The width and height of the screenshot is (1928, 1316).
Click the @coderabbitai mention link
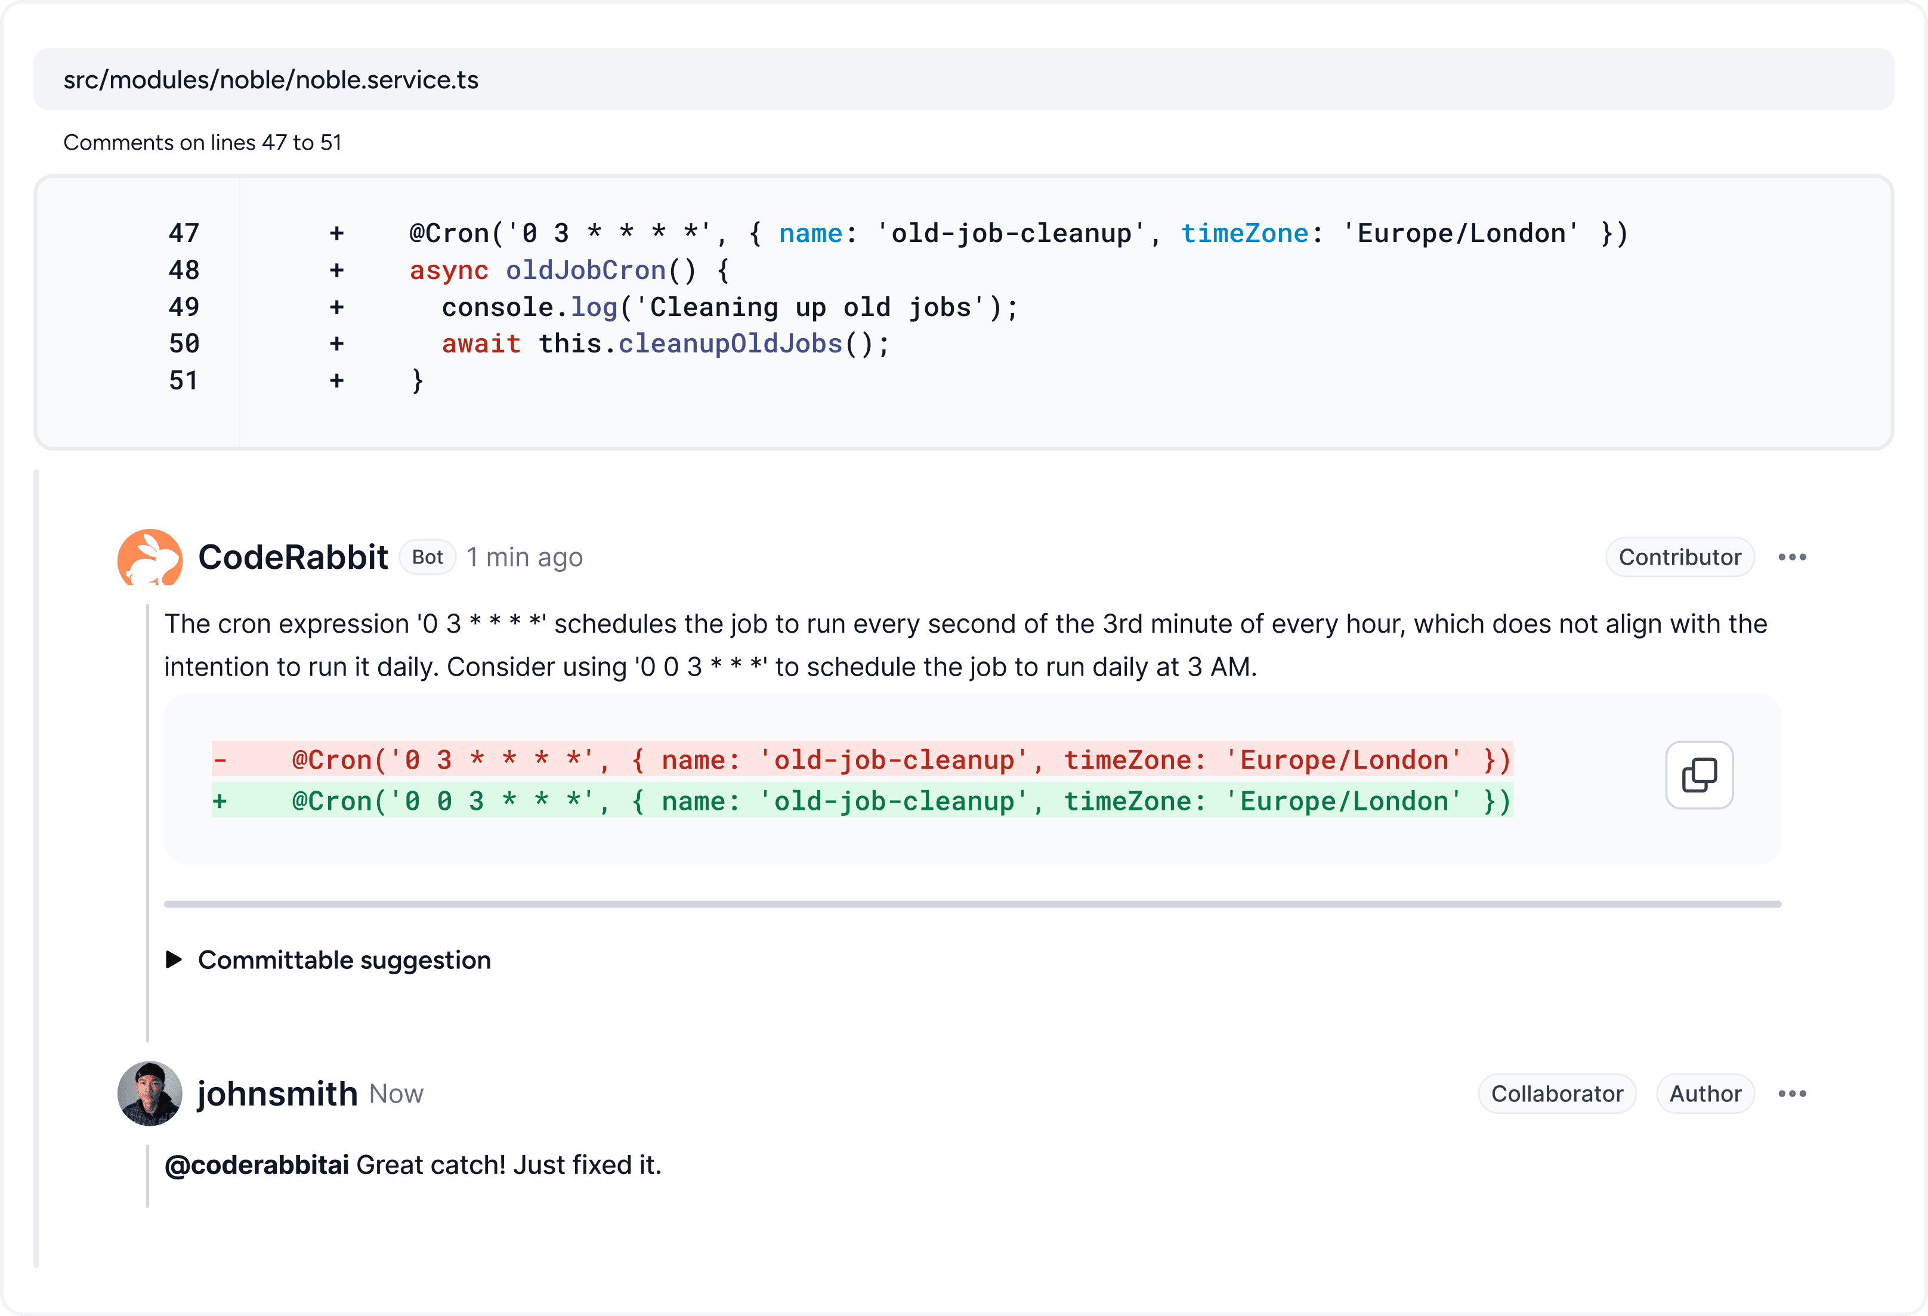[x=257, y=1165]
